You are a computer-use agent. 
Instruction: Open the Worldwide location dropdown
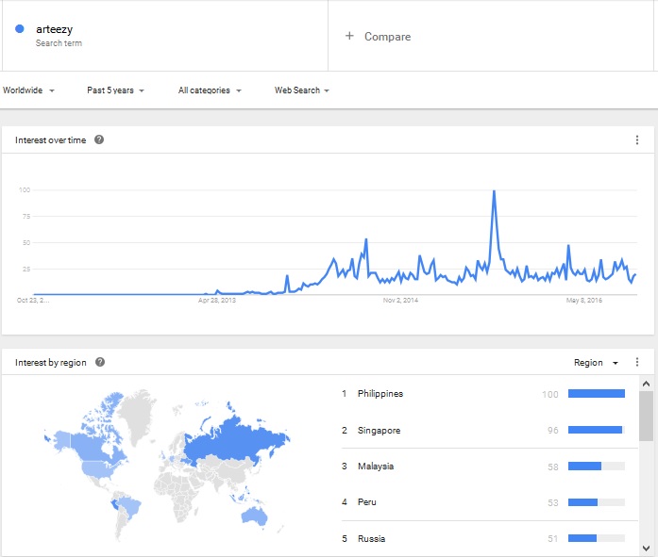tap(28, 90)
